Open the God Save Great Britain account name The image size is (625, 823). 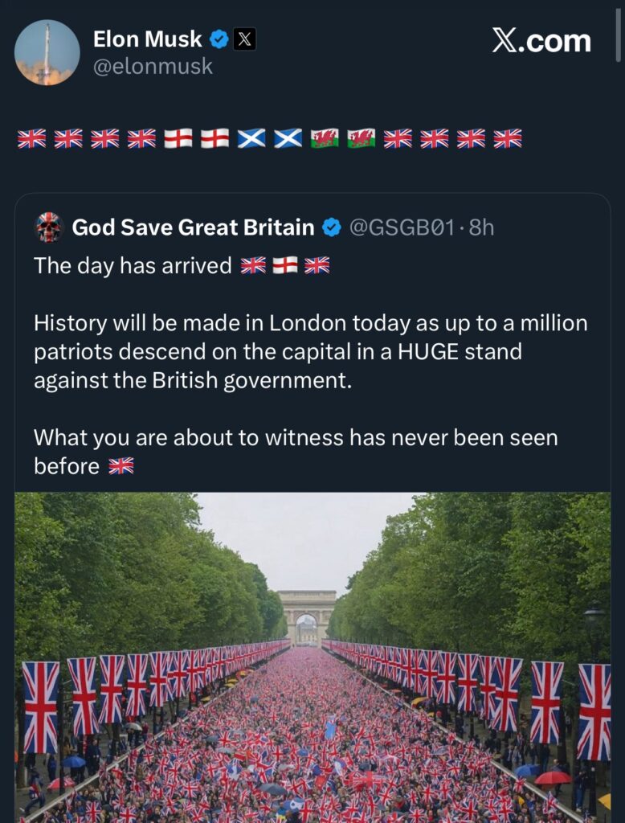(x=193, y=228)
